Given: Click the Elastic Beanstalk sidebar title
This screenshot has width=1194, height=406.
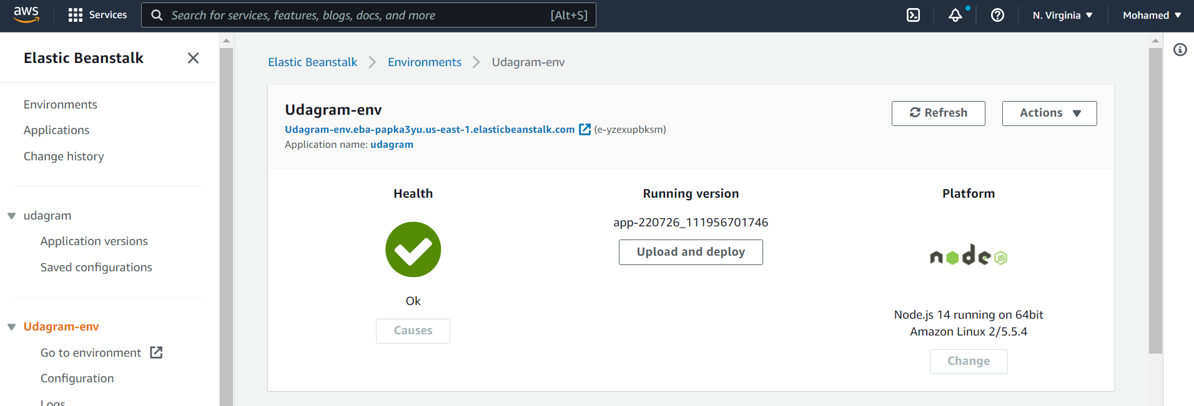Looking at the screenshot, I should [84, 58].
